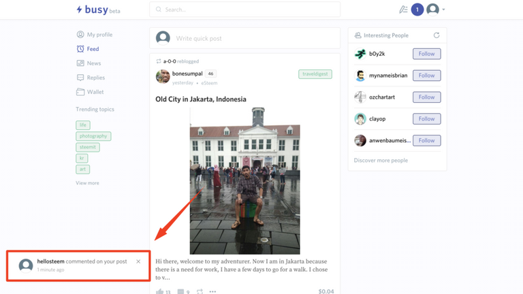
Task: Click the Interesting People header icon
Action: coord(358,35)
